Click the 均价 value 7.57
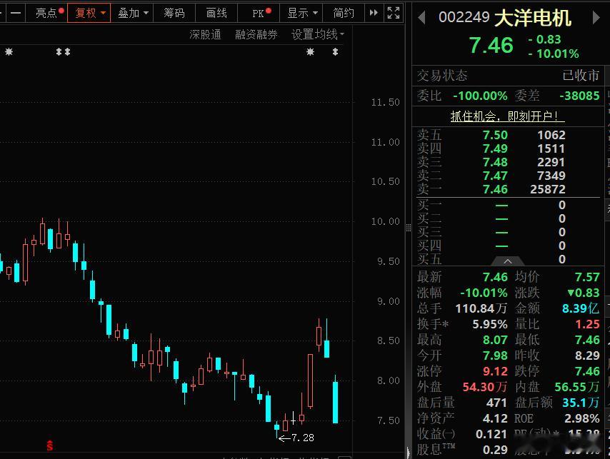The width and height of the screenshot is (610, 459). pyautogui.click(x=587, y=277)
